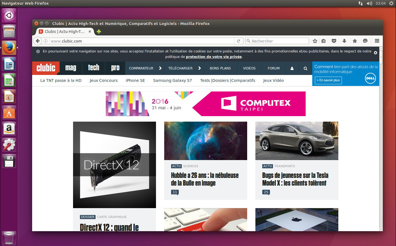Open the system sound volume indicator

click(369, 3)
